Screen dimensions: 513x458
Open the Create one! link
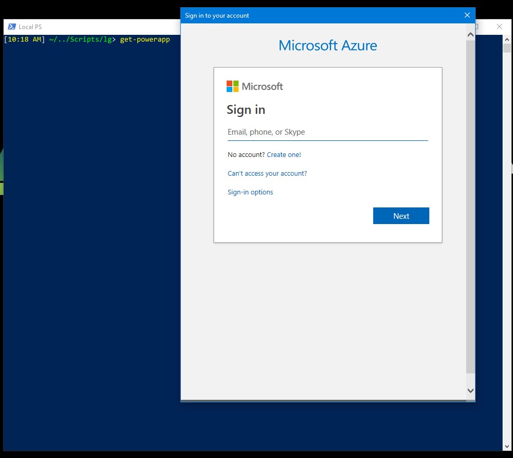click(284, 155)
